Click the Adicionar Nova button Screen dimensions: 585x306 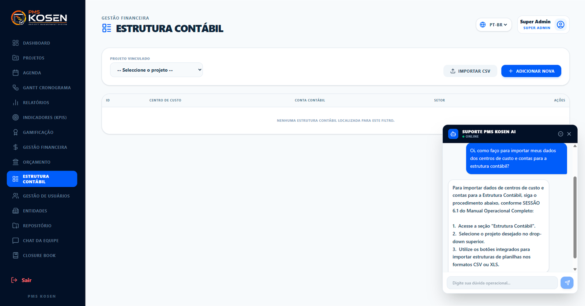pyautogui.click(x=531, y=71)
